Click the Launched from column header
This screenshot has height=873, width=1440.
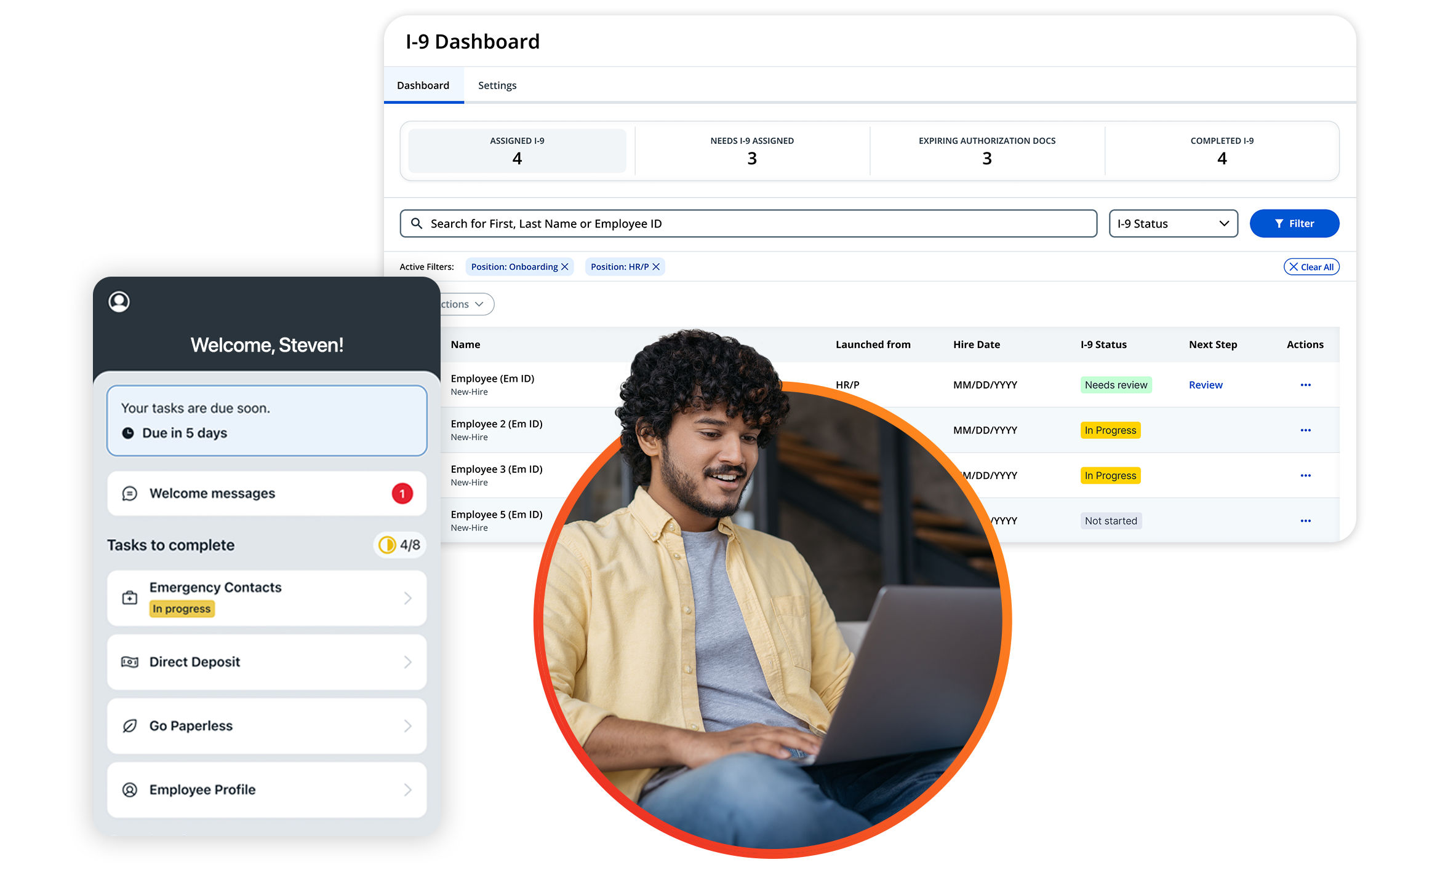click(x=873, y=344)
